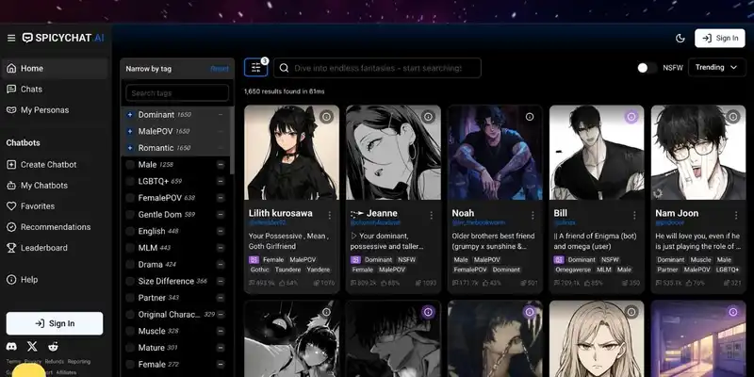Select the Size Difference tag checkbox
This screenshot has height=377, width=754.
(x=130, y=281)
